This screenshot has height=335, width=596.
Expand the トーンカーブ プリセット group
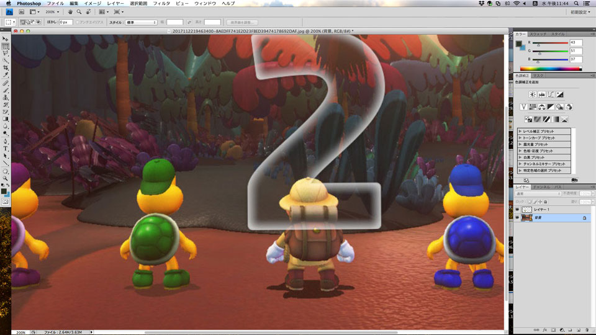520,138
